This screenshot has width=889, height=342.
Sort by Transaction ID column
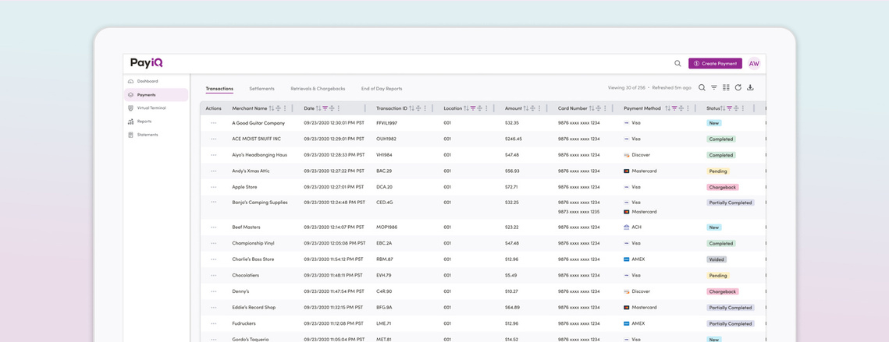pos(412,108)
